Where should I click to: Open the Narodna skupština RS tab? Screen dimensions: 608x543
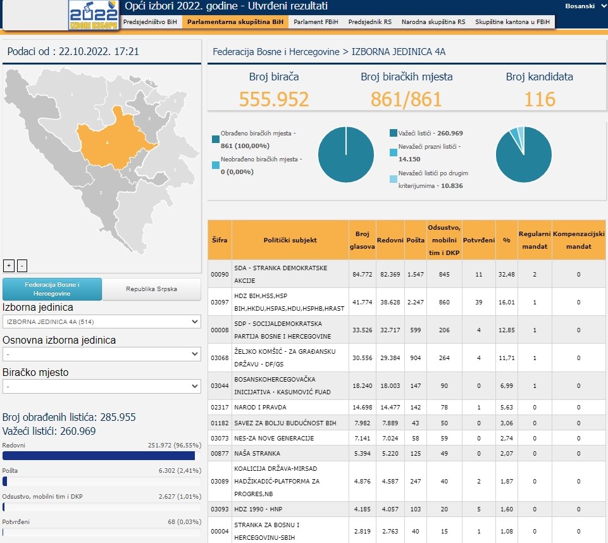[433, 22]
